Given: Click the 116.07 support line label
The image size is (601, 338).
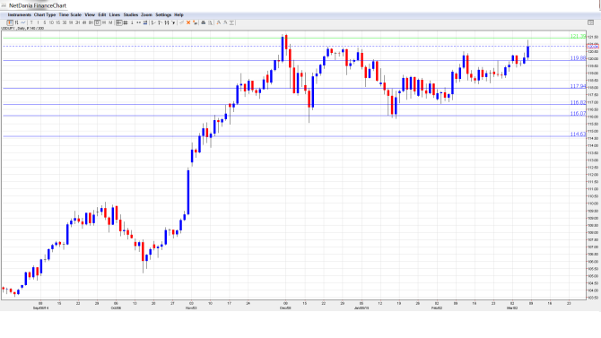Looking at the screenshot, I should click(x=578, y=114).
